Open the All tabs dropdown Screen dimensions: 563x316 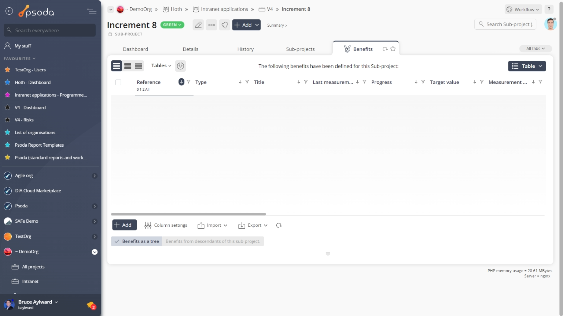[536, 49]
